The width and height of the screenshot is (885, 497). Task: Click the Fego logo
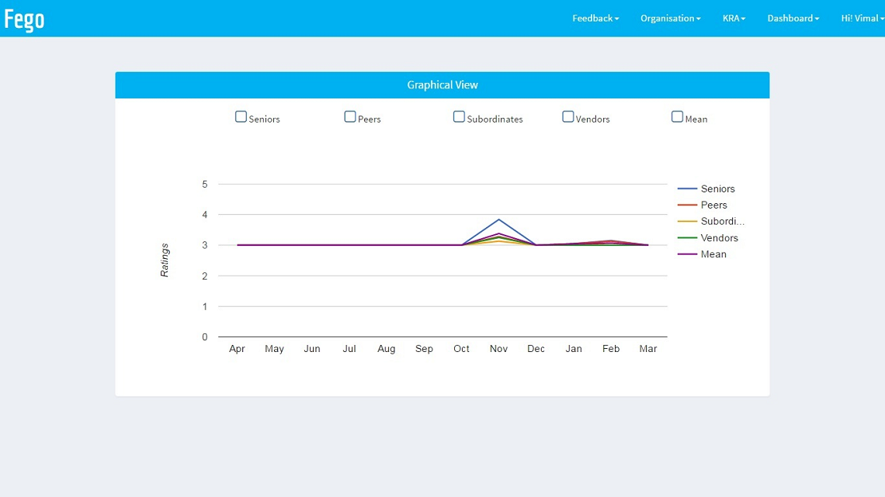(24, 19)
